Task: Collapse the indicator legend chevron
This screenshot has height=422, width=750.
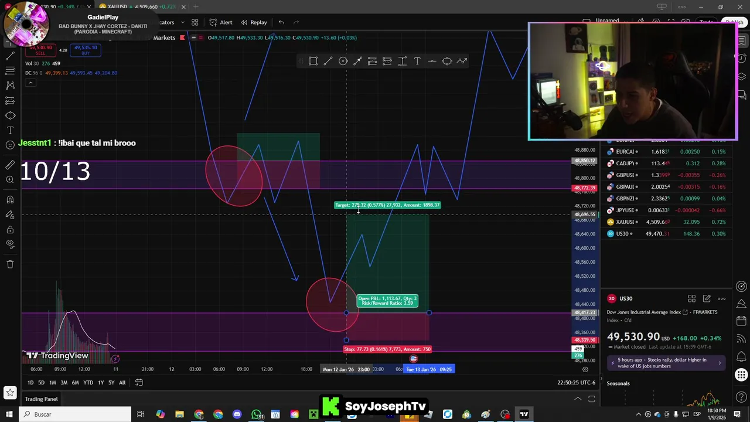Action: [30, 83]
